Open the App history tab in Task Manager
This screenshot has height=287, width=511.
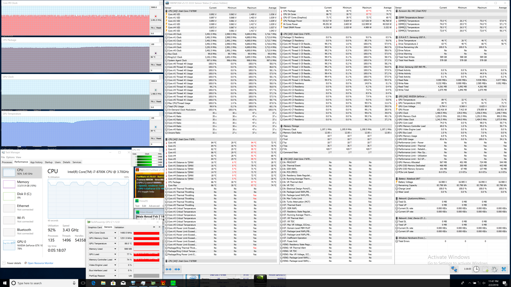click(36, 162)
